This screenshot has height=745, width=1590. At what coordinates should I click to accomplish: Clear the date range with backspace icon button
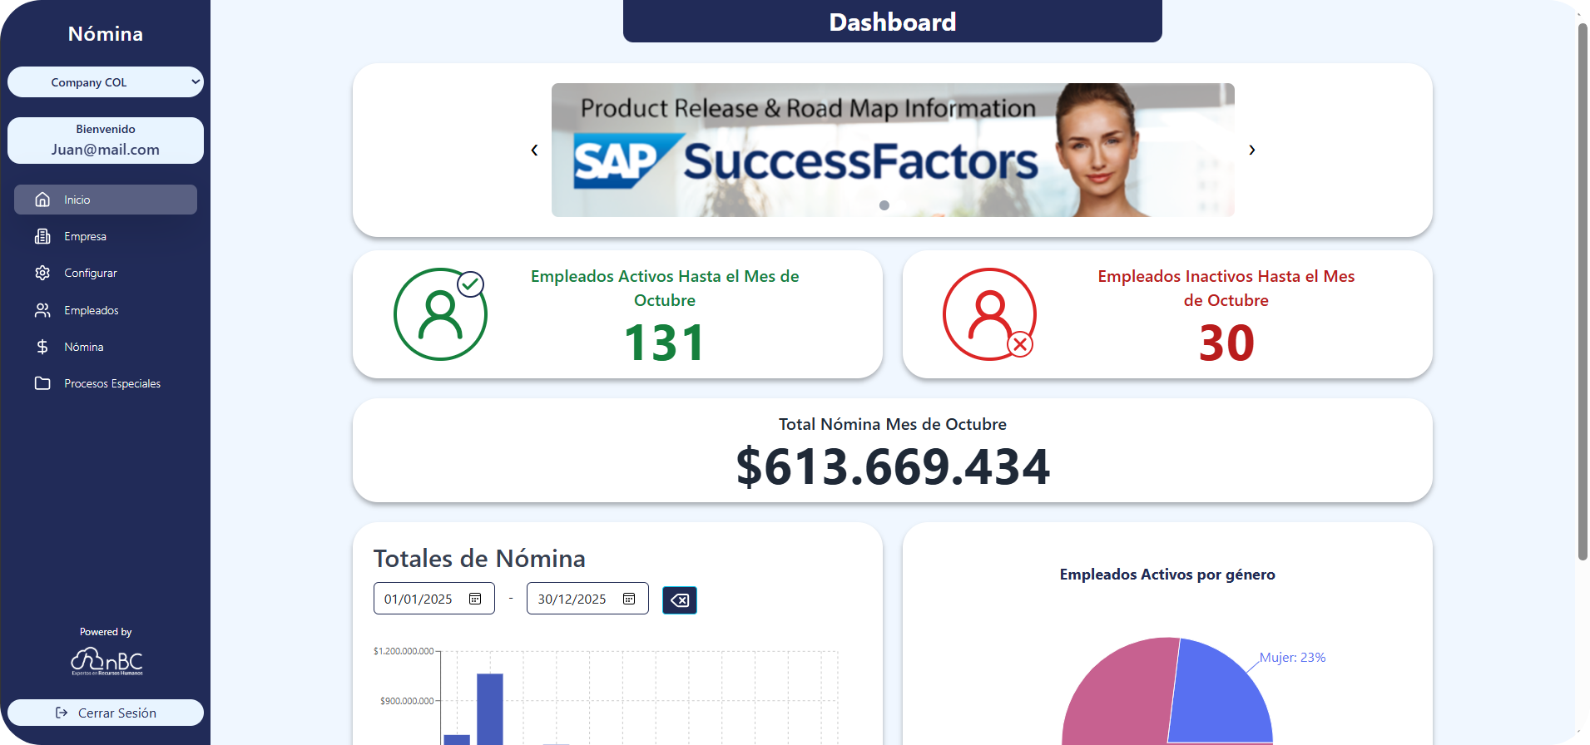pyautogui.click(x=679, y=600)
